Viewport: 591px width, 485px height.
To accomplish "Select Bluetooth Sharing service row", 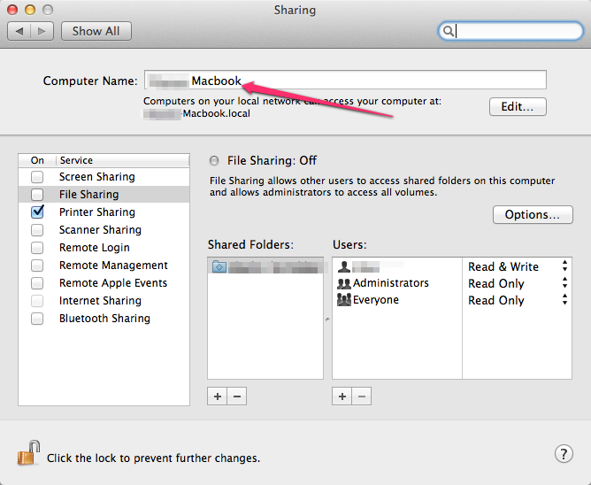I will coord(104,319).
